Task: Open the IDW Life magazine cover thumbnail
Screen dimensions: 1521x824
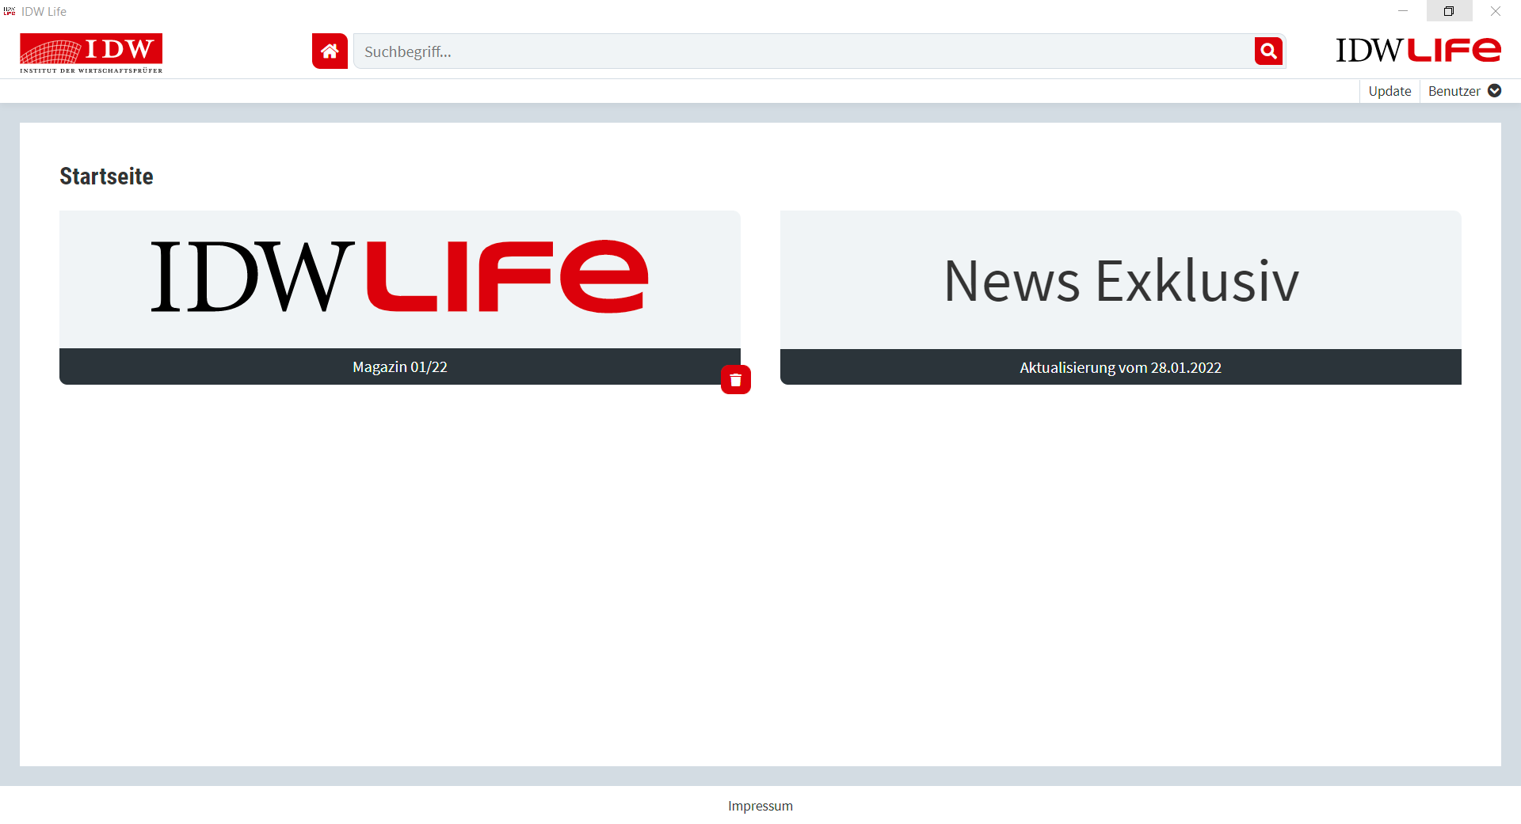Action: [x=400, y=279]
